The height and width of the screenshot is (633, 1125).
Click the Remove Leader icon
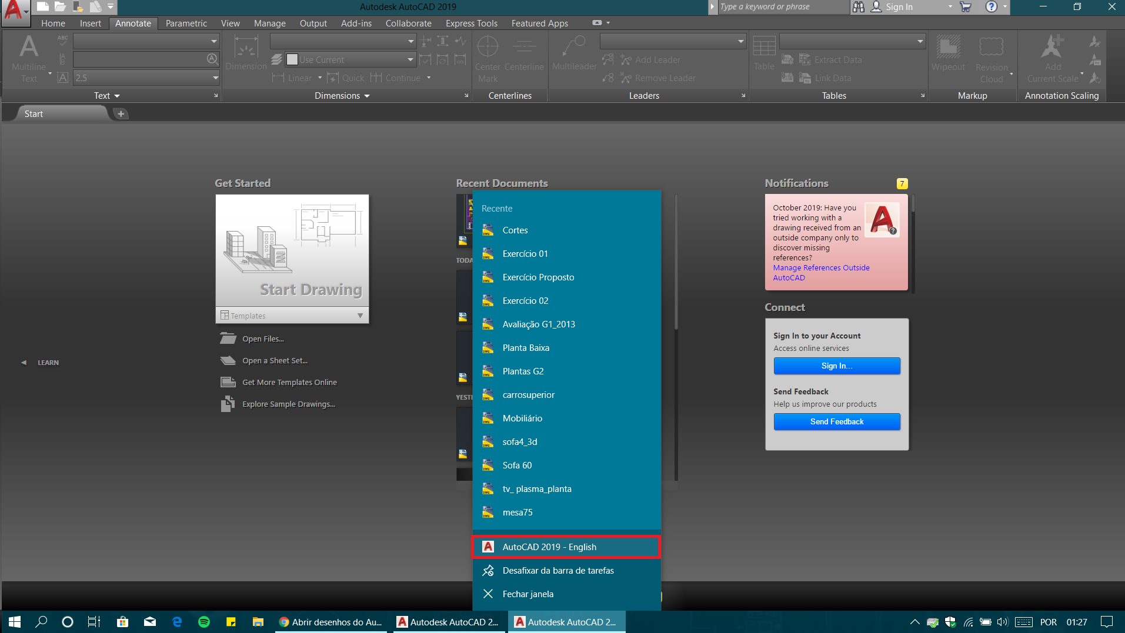point(626,78)
